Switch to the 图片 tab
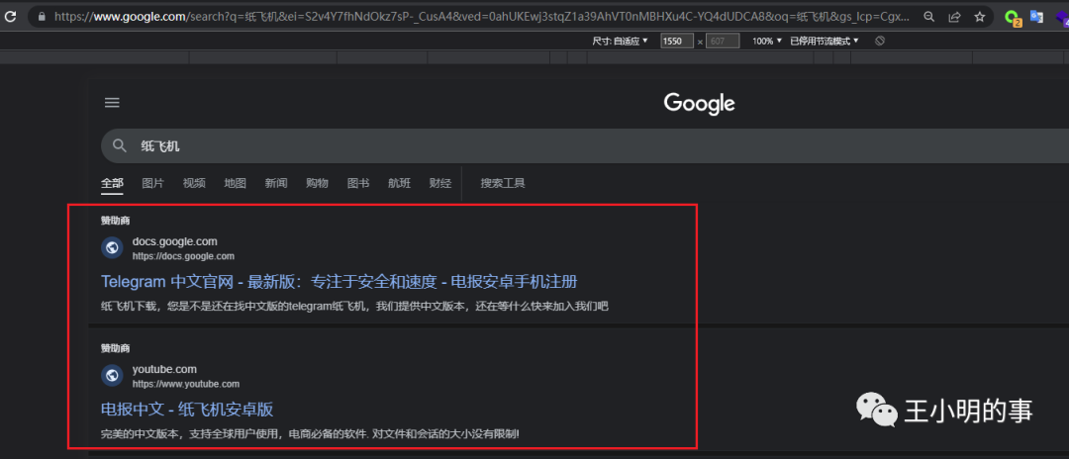This screenshot has width=1069, height=459. pos(153,183)
